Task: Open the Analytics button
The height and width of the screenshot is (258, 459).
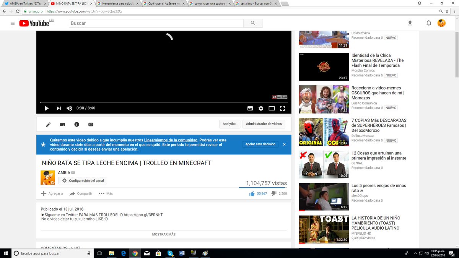Action: coord(229,124)
